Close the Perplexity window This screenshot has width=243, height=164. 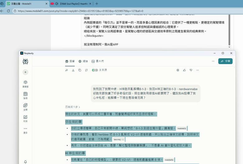231,53
